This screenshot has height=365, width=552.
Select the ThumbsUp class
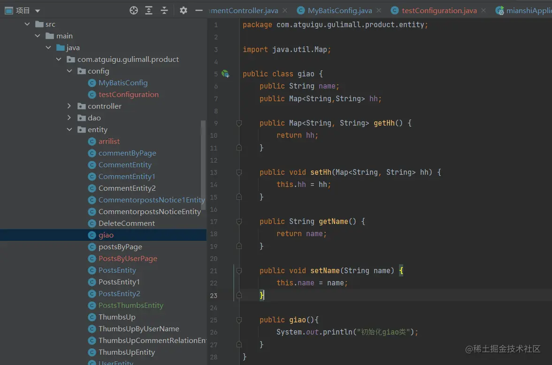[x=117, y=317]
